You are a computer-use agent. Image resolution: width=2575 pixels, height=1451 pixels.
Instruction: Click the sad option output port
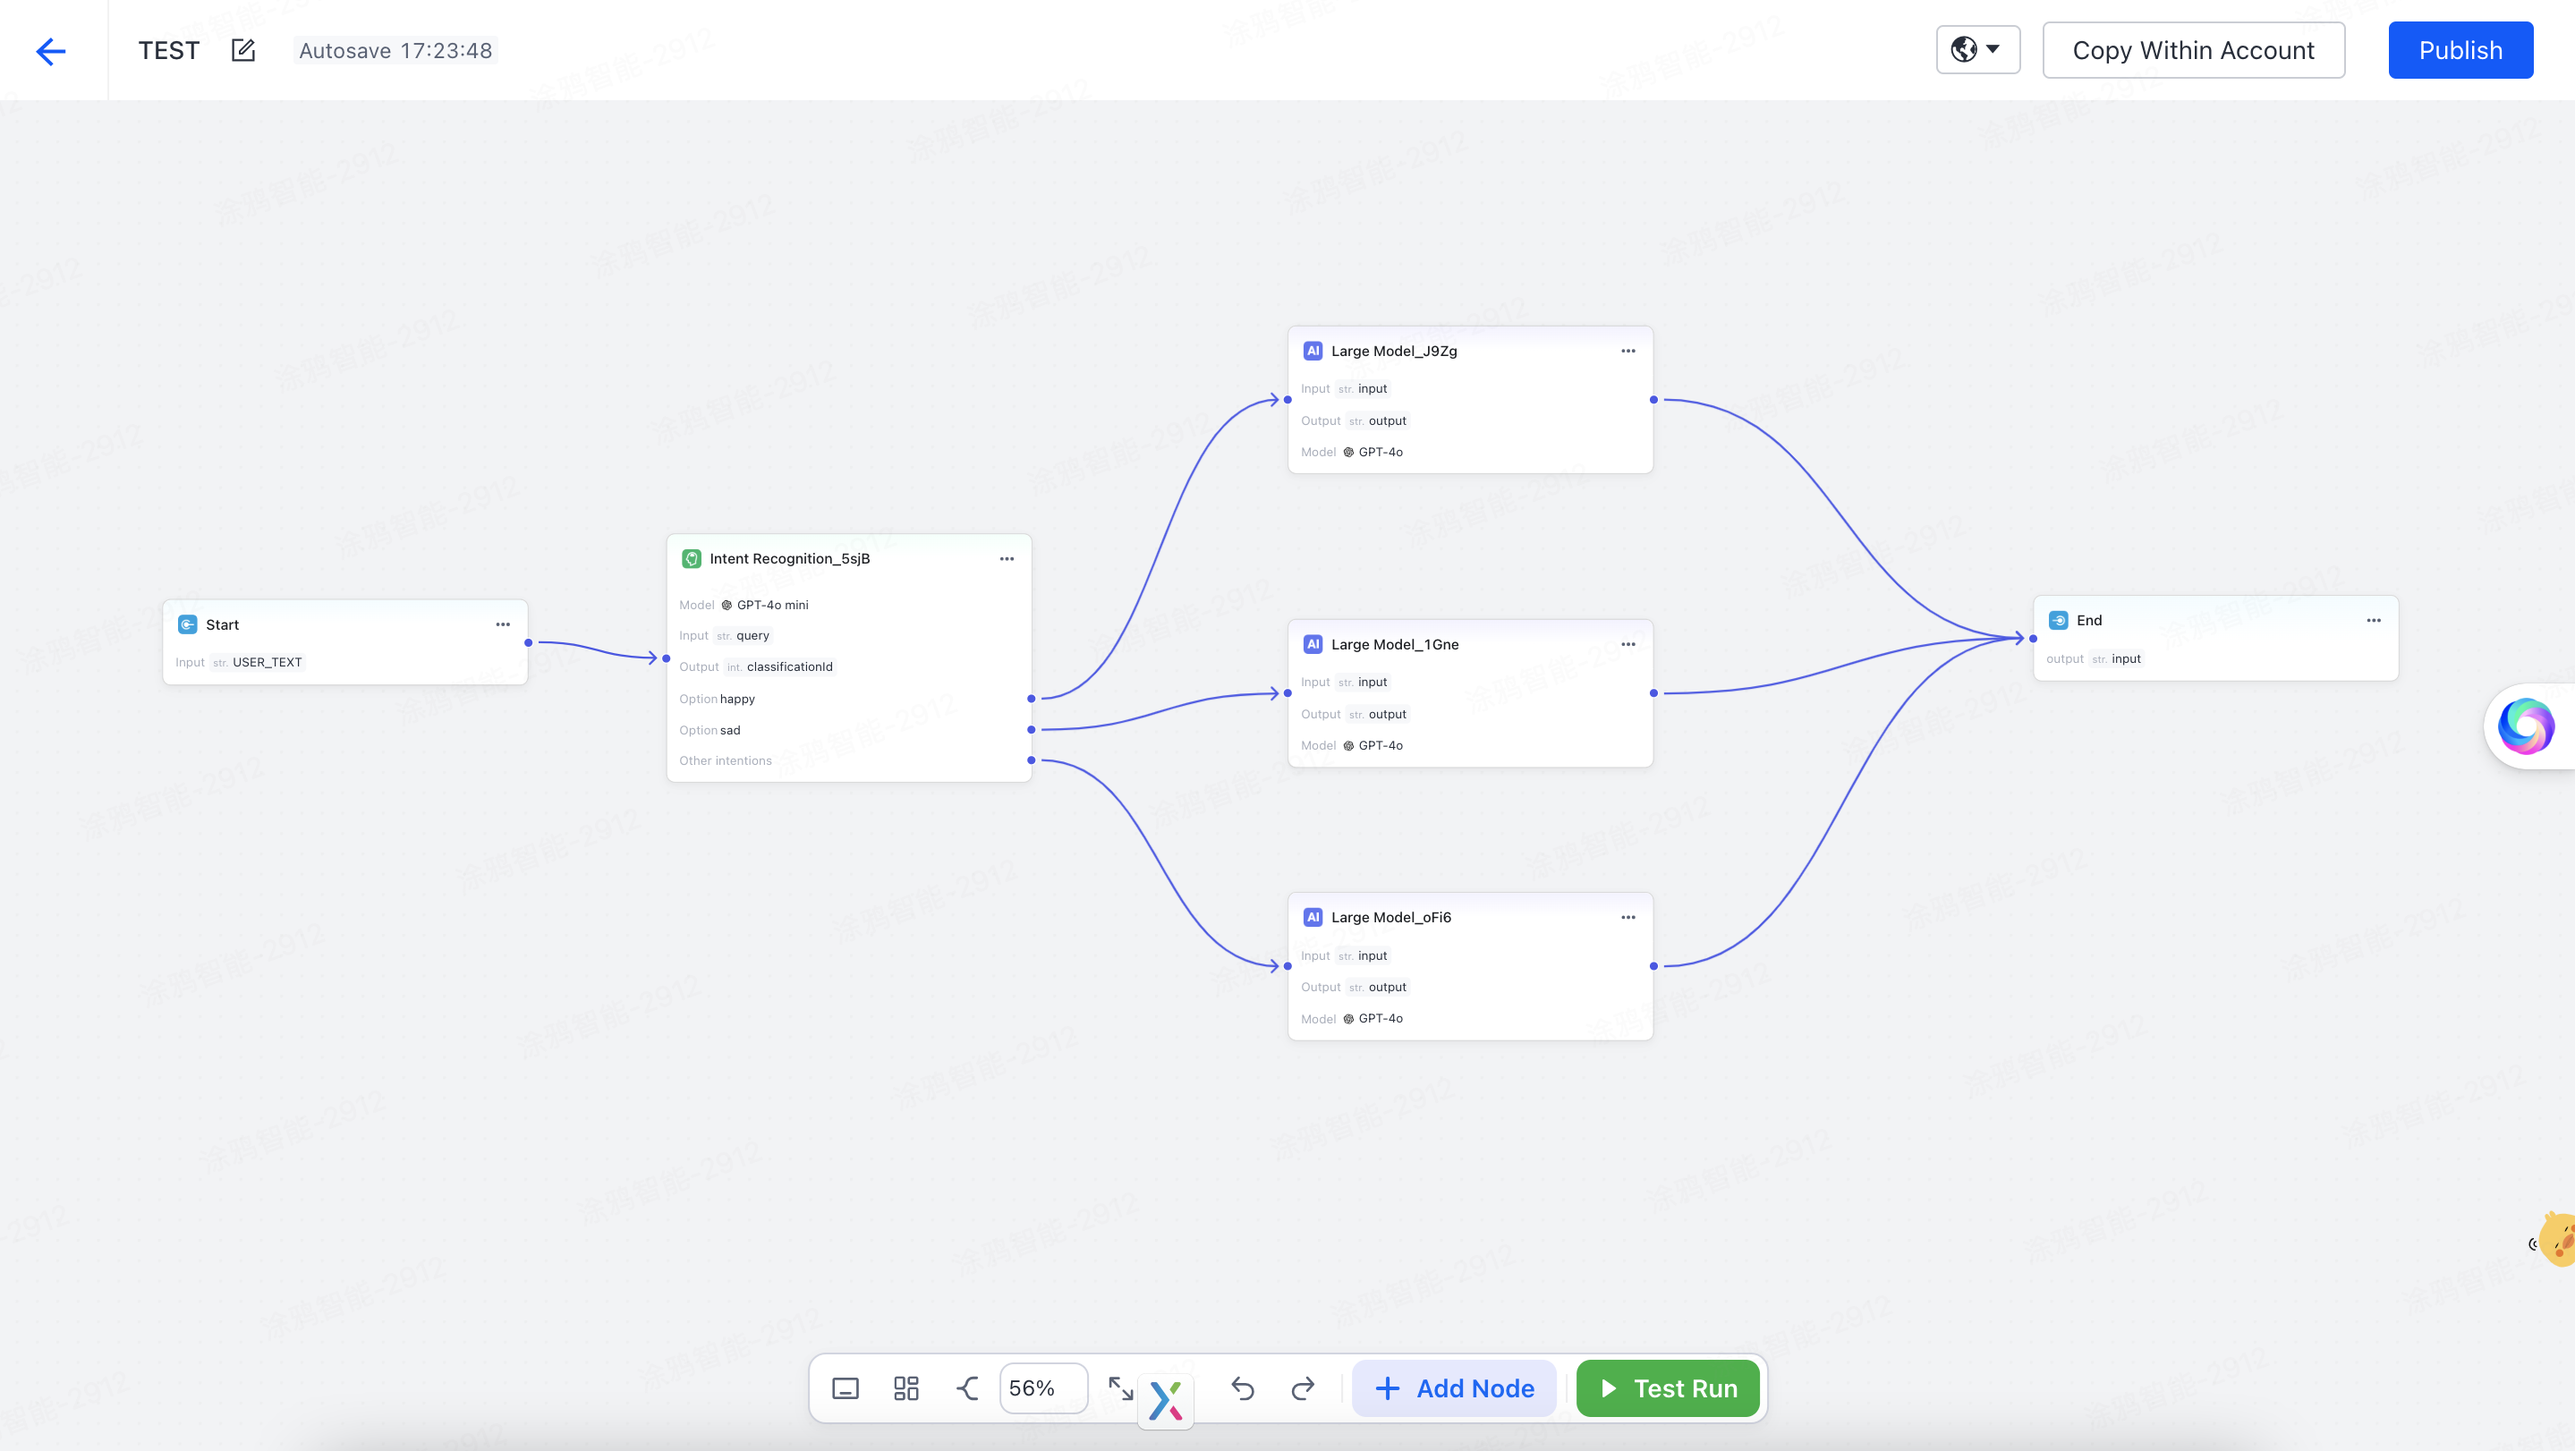pyautogui.click(x=1031, y=729)
